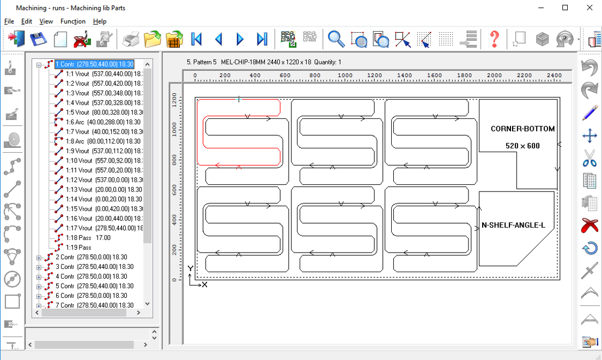The height and width of the screenshot is (360, 602).
Task: Toggle the dotted grid icon
Action: tap(446, 39)
